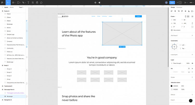Screen dimensions: 195x105
Task: Select the Footer A frame layer
Action: pyautogui.click(x=13, y=11)
